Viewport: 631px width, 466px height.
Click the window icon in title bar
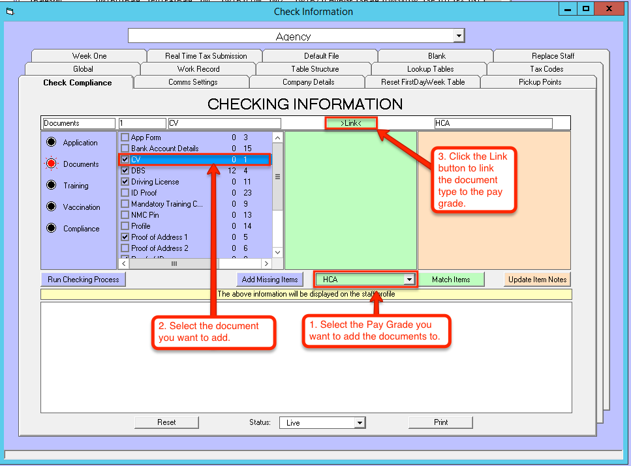pyautogui.click(x=9, y=11)
